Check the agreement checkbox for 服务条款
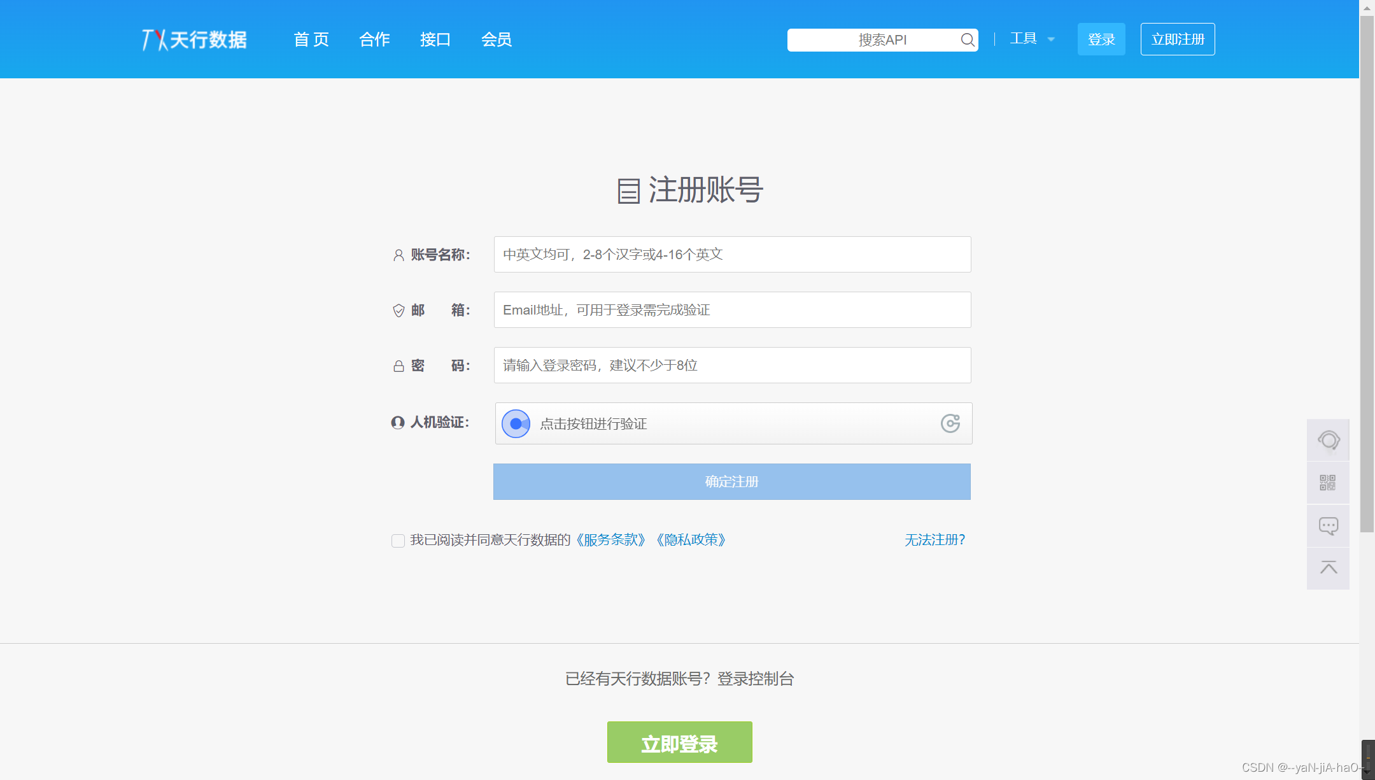 [x=398, y=540]
